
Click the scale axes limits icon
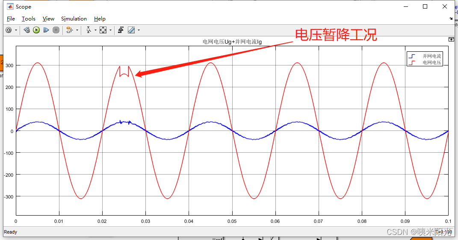(x=103, y=30)
